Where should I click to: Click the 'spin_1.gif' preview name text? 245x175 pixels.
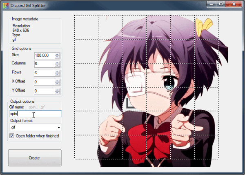tap(37, 107)
